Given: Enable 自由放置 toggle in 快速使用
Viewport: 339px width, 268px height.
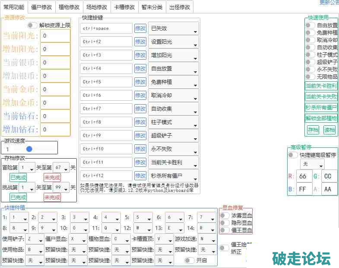Looking at the screenshot, I should coord(310,25).
